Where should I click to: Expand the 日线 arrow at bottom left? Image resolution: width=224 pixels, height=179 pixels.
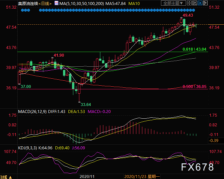click(10, 177)
